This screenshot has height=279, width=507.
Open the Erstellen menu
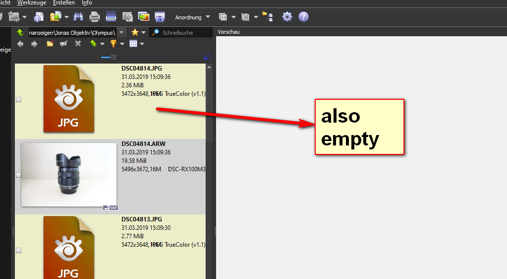coord(64,3)
